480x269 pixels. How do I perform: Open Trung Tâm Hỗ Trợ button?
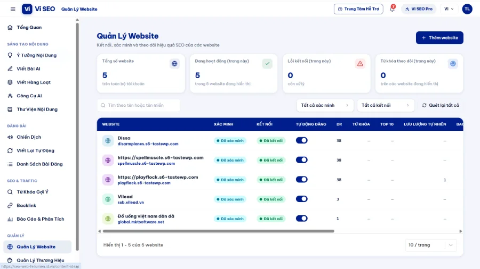pos(358,9)
